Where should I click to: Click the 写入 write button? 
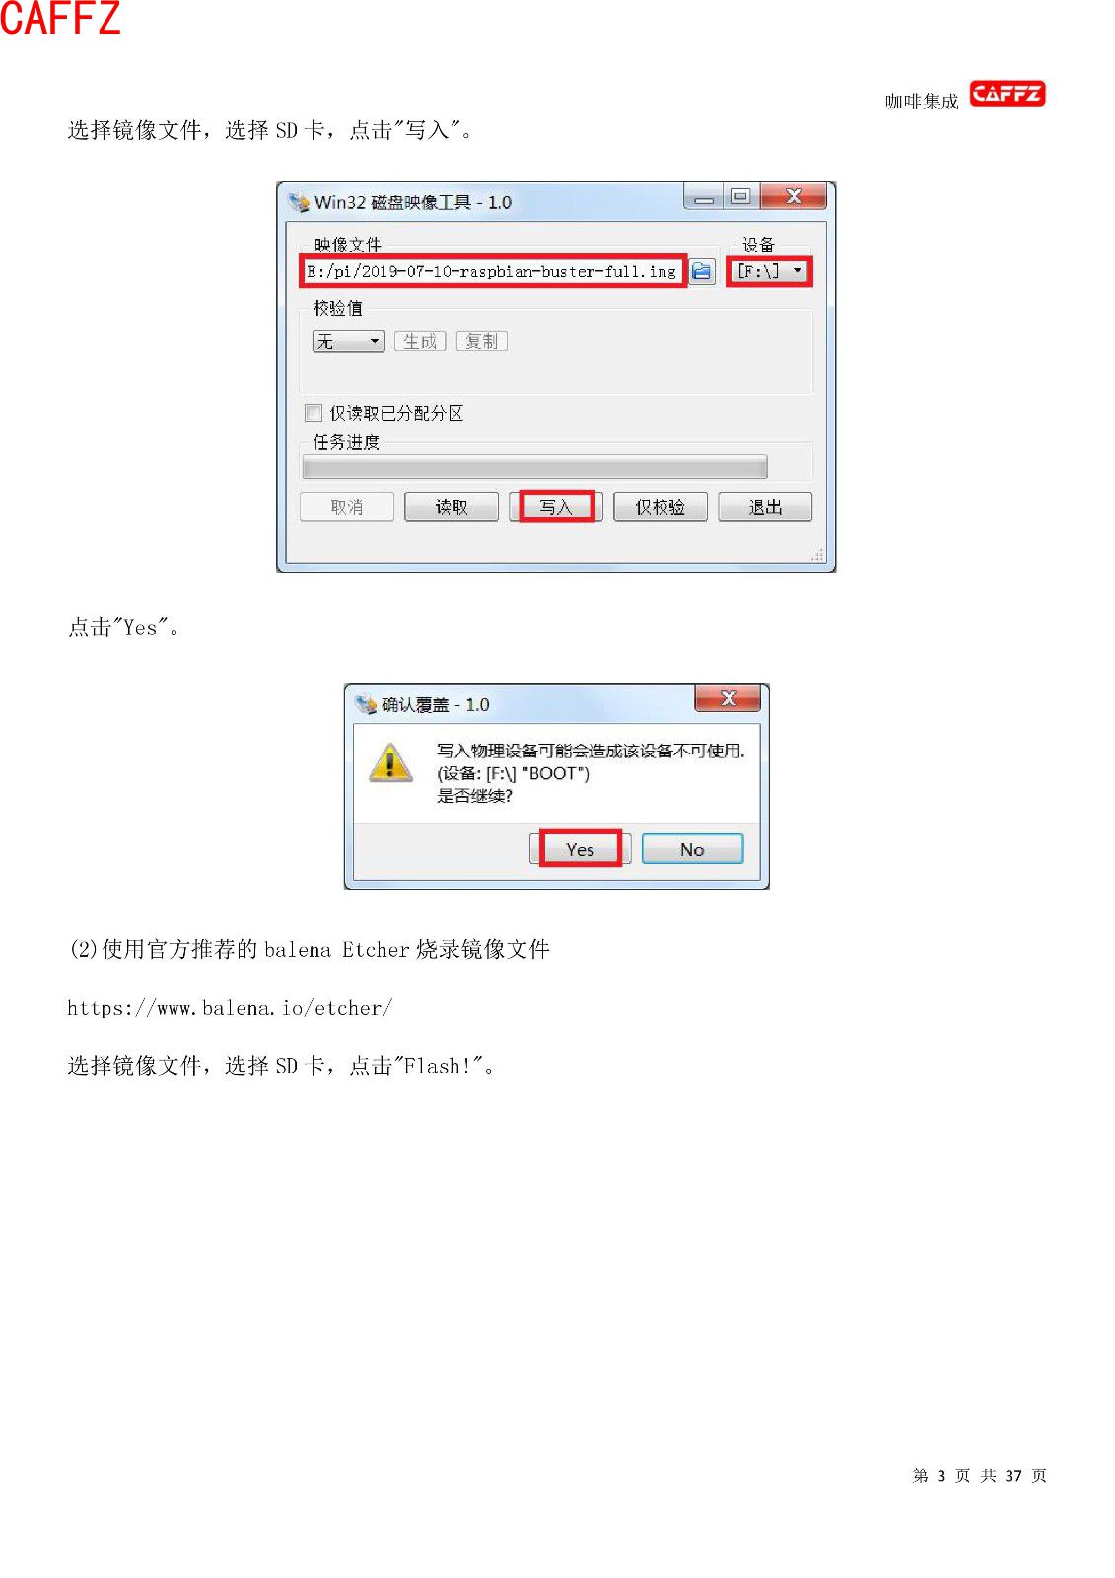tap(556, 507)
